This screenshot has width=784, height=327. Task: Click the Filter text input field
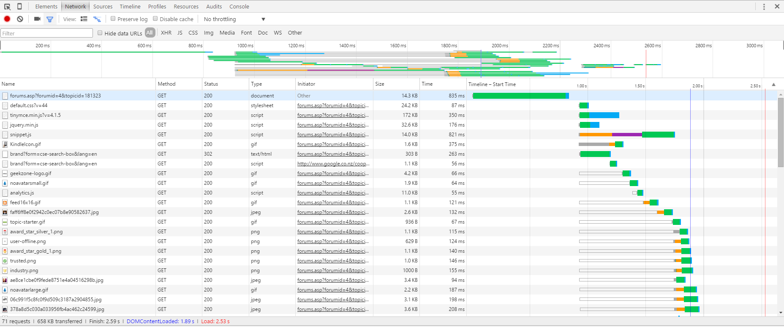click(46, 33)
